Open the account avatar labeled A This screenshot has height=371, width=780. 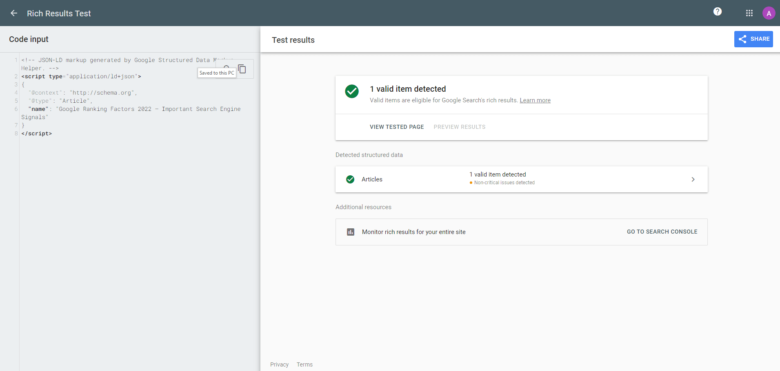[769, 13]
